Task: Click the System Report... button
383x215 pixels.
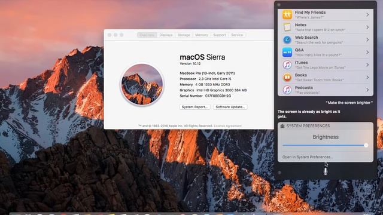Action: point(194,107)
